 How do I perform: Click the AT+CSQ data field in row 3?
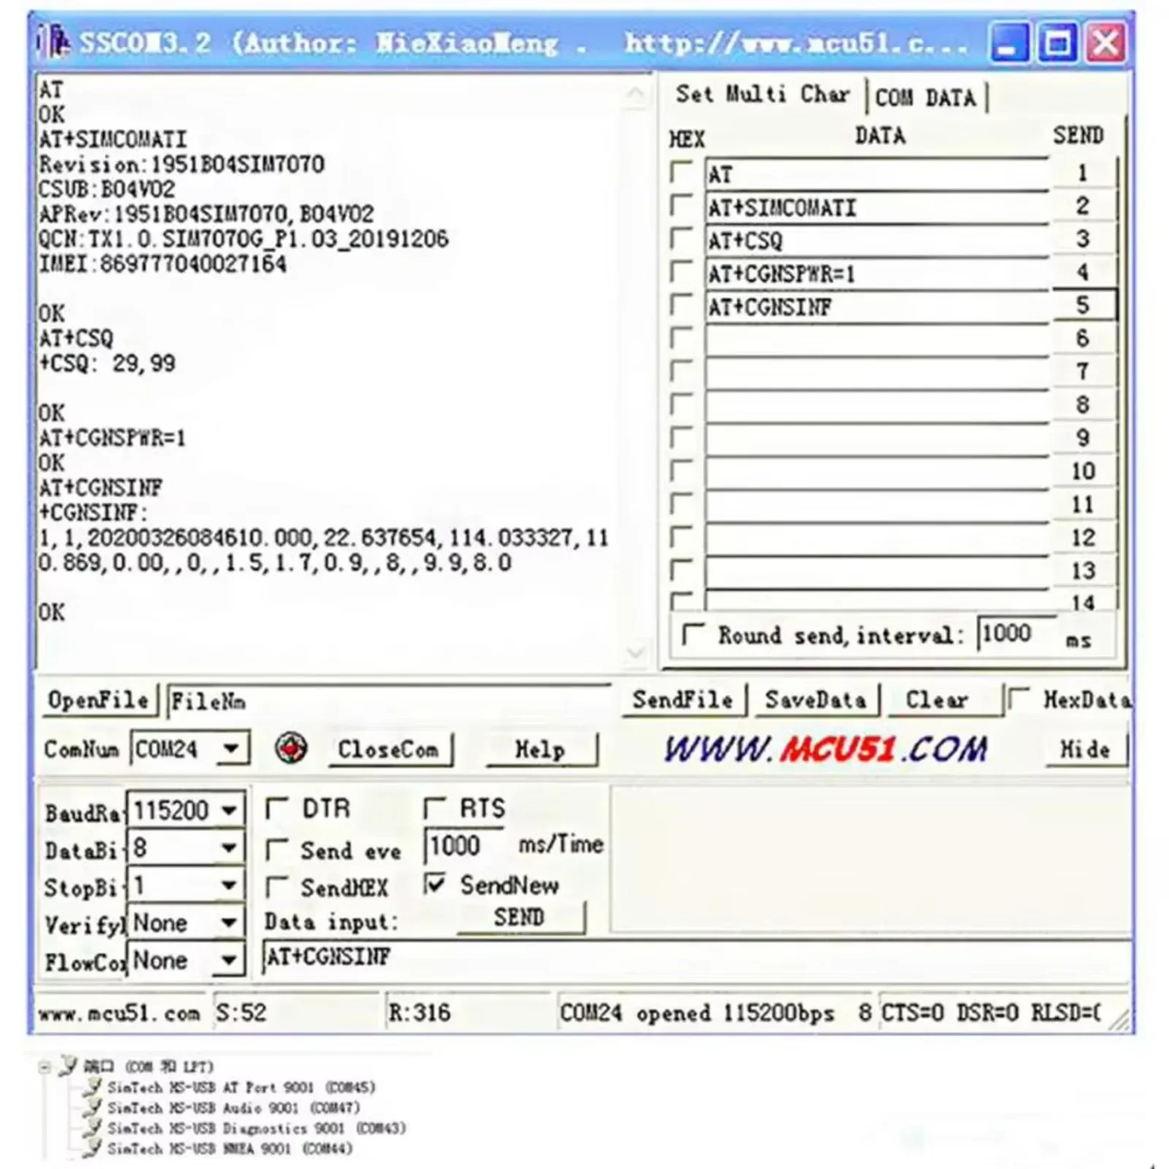[x=877, y=240]
